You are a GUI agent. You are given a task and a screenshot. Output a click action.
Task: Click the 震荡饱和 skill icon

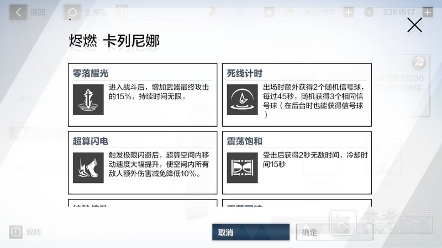(243, 168)
